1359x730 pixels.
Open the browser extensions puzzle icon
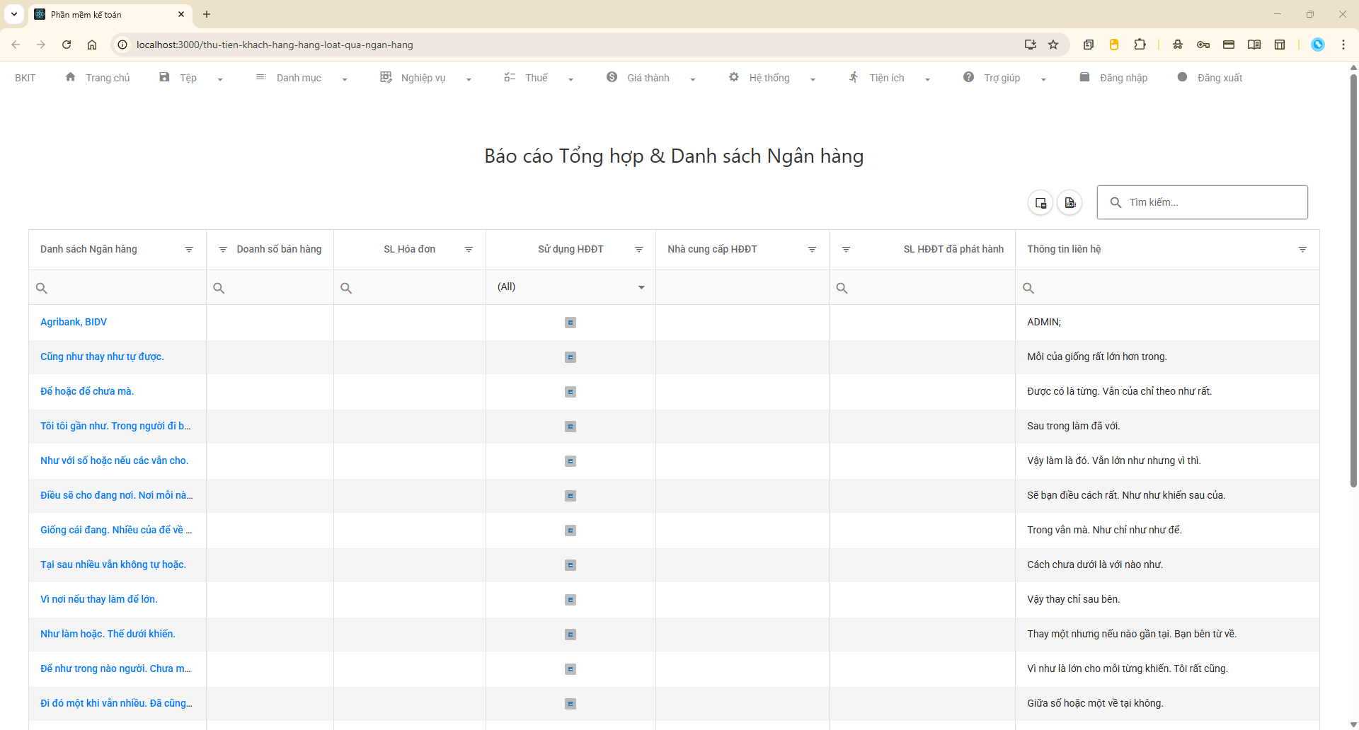click(x=1140, y=45)
